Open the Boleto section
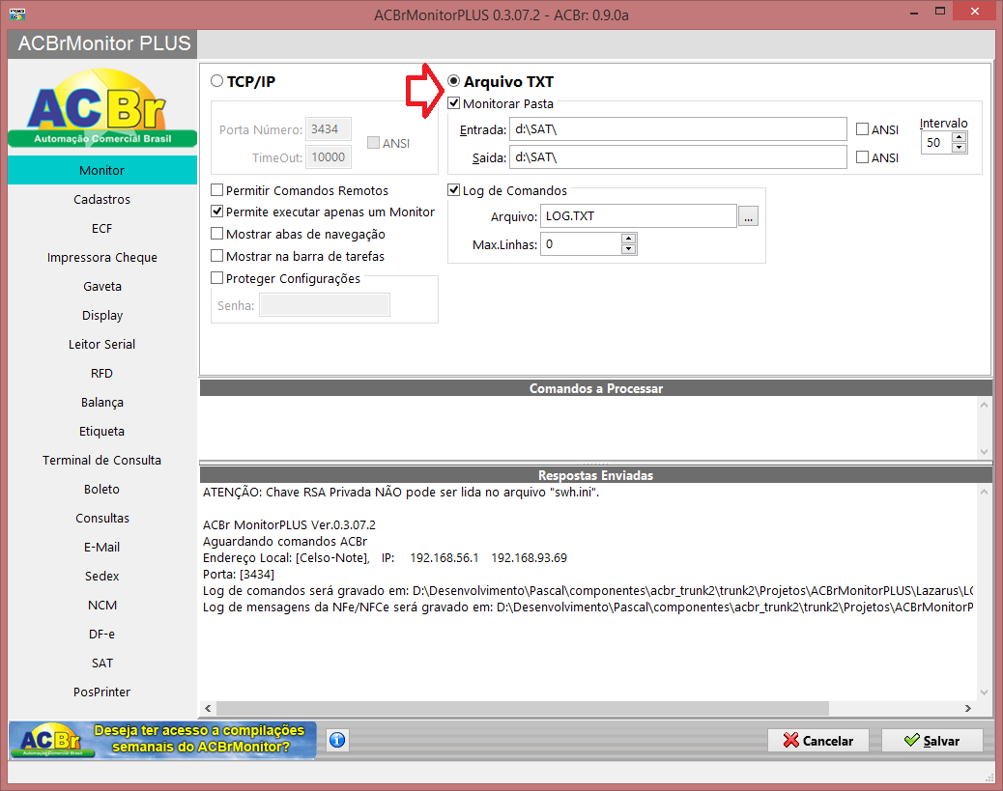 (x=102, y=489)
